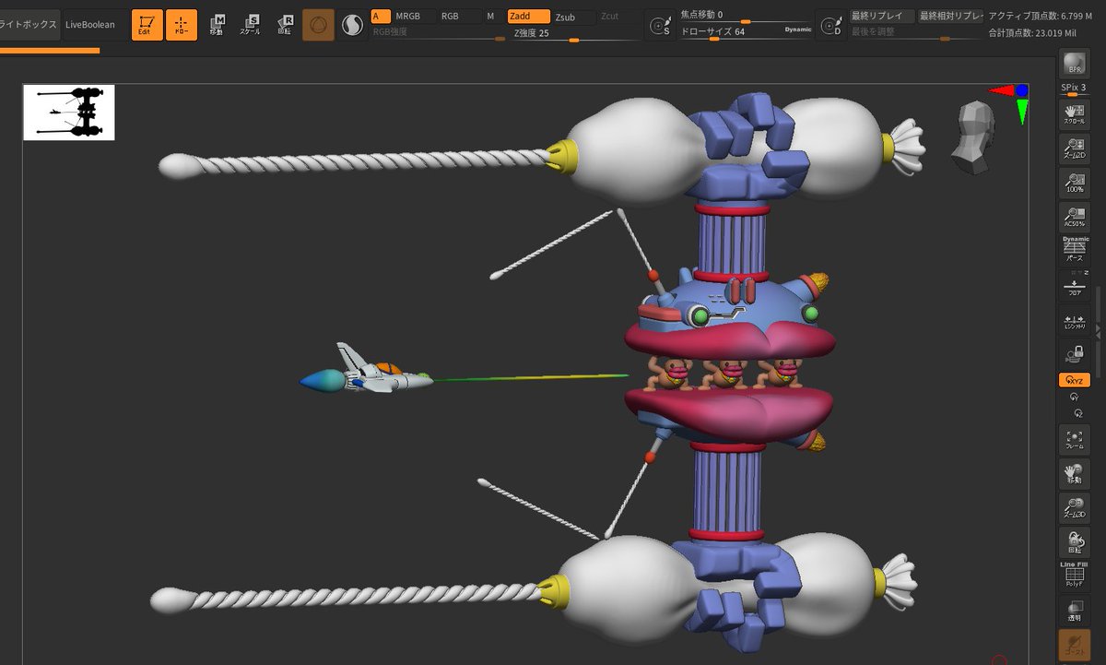Select the Scroll (スクロール) hand icon
The image size is (1106, 665).
(x=1074, y=113)
